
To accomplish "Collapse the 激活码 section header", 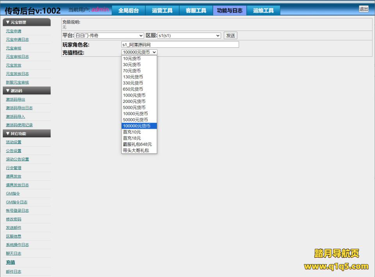I will tap(26, 91).
